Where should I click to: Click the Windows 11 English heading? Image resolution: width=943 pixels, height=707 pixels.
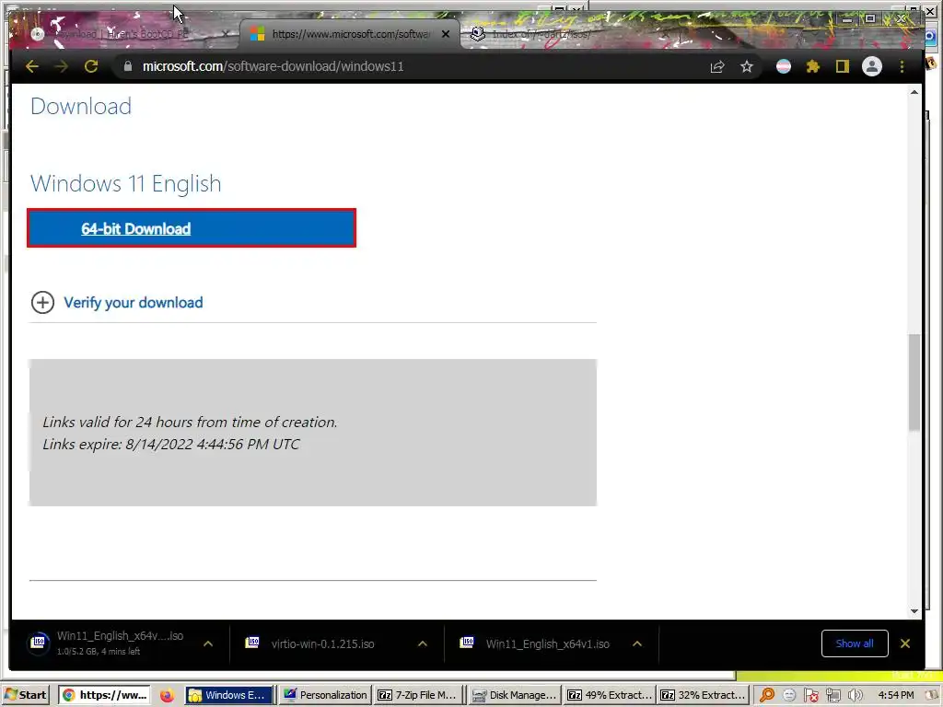tap(125, 183)
